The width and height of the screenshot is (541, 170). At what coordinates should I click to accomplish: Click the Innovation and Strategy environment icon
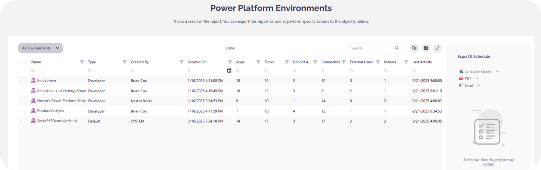(x=33, y=90)
